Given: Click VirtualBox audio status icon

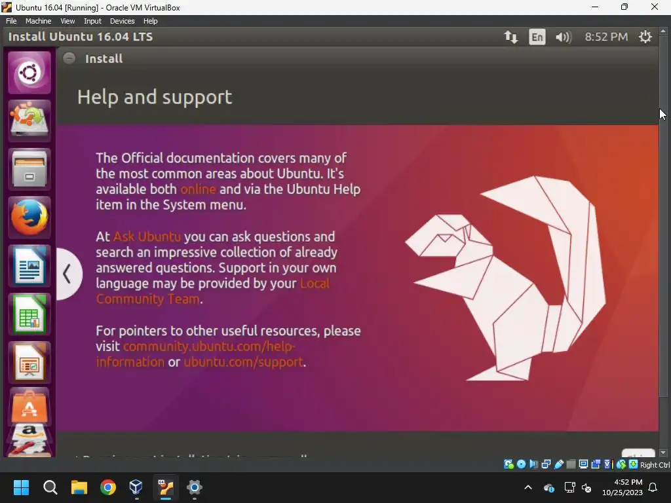Looking at the screenshot, I should tap(533, 464).
